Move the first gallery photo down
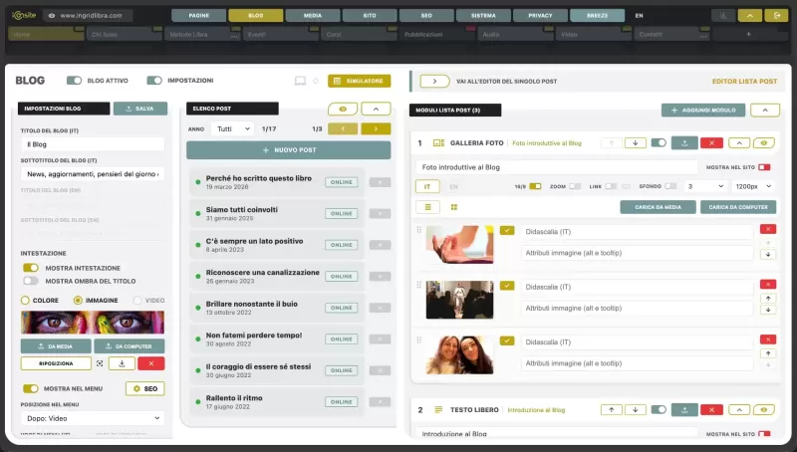 coord(767,255)
